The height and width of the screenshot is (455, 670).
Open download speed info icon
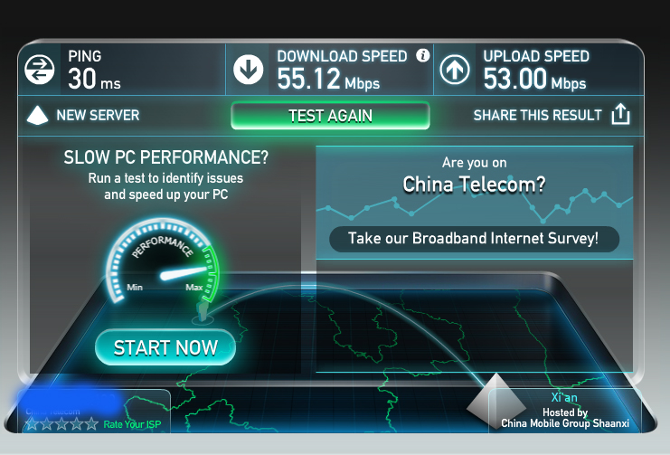click(422, 55)
